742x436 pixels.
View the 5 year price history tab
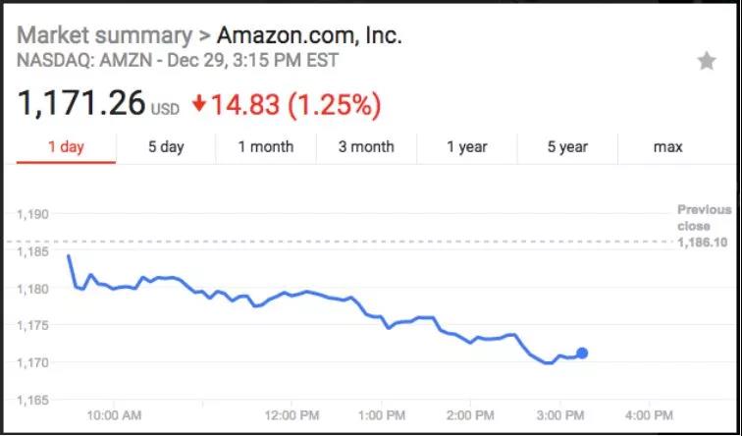(x=567, y=147)
